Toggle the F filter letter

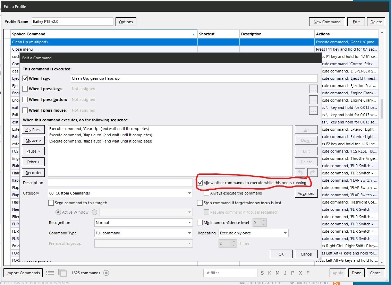308,273
